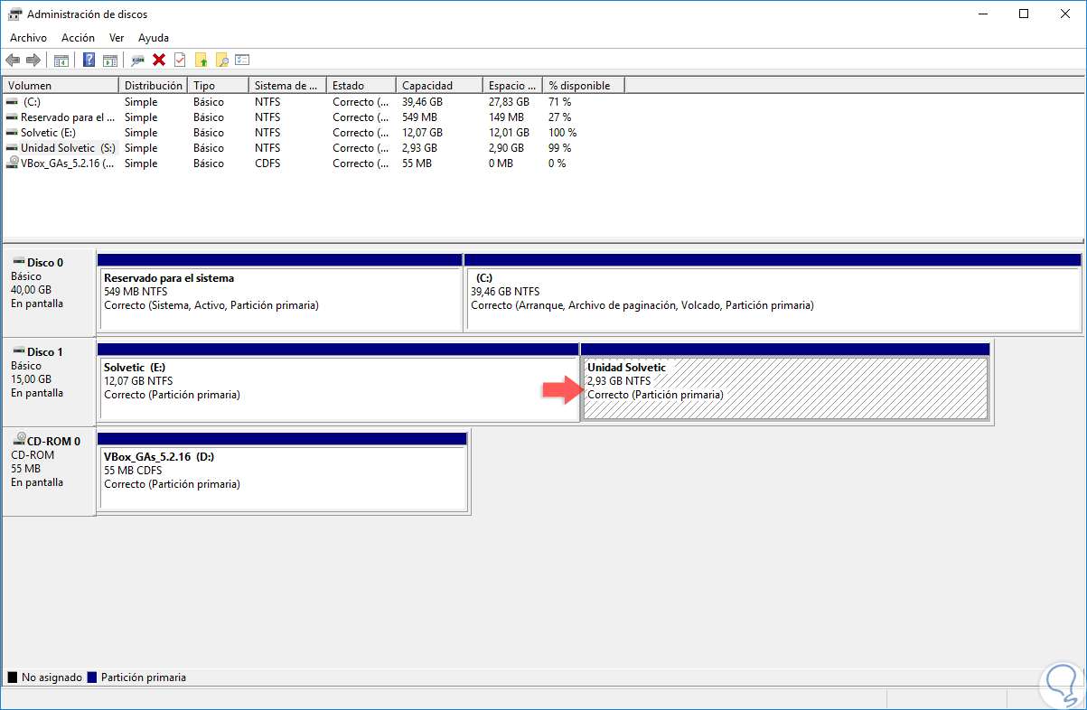The height and width of the screenshot is (710, 1087).
Task: Sort by the % disponible column header
Action: point(584,86)
